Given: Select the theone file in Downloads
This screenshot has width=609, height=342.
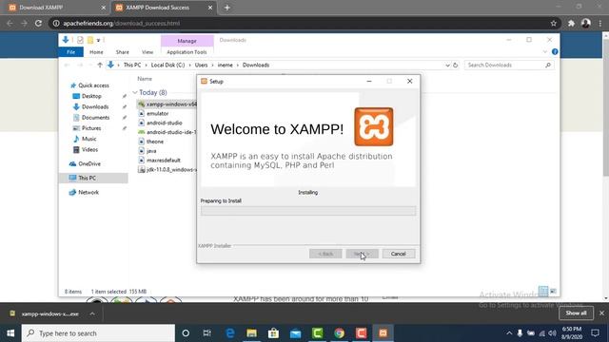Looking at the screenshot, I should coord(155,142).
